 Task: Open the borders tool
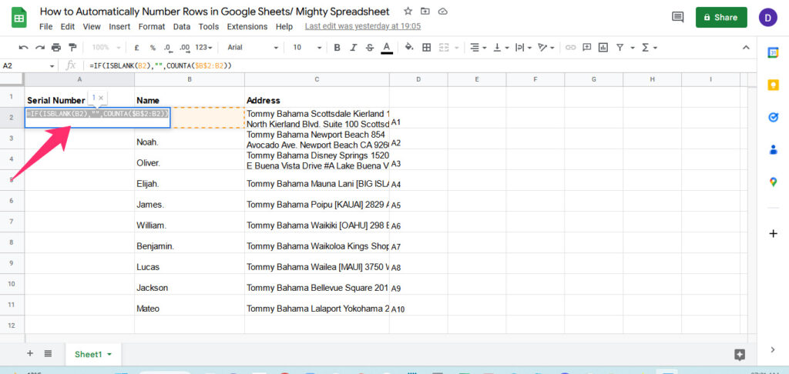click(427, 47)
